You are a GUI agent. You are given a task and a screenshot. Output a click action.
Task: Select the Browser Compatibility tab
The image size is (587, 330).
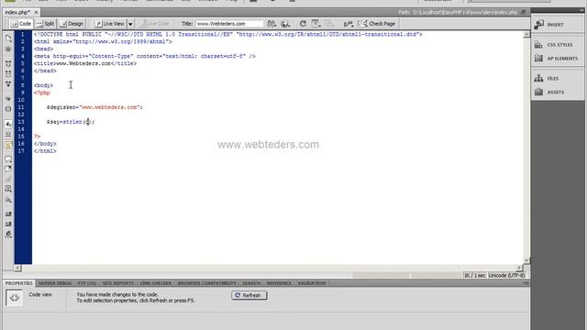207,283
